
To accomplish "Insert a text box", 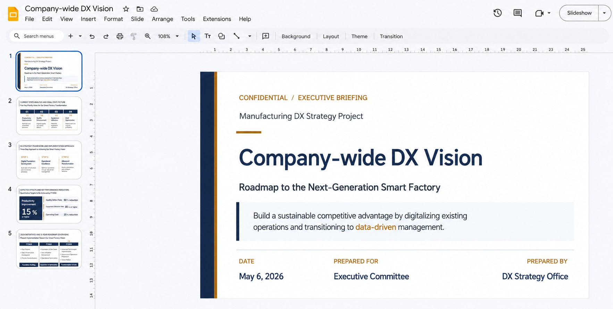I will (x=208, y=36).
